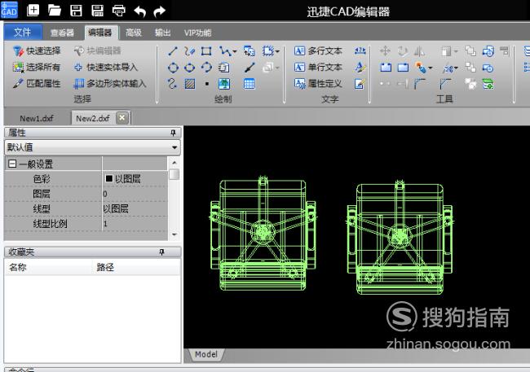Click the Move tool cross-arrow icon
Viewport: 530px width, 372px height.
[x=385, y=51]
